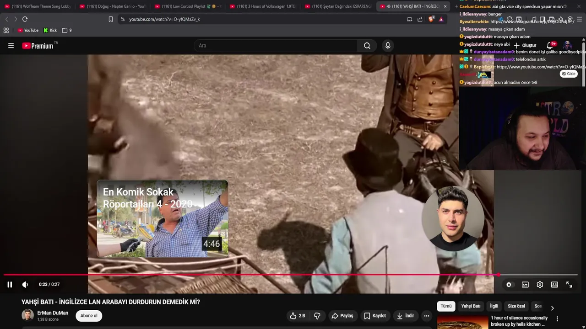The height and width of the screenshot is (329, 586).
Task: Click the search magnifier button
Action: click(367, 46)
